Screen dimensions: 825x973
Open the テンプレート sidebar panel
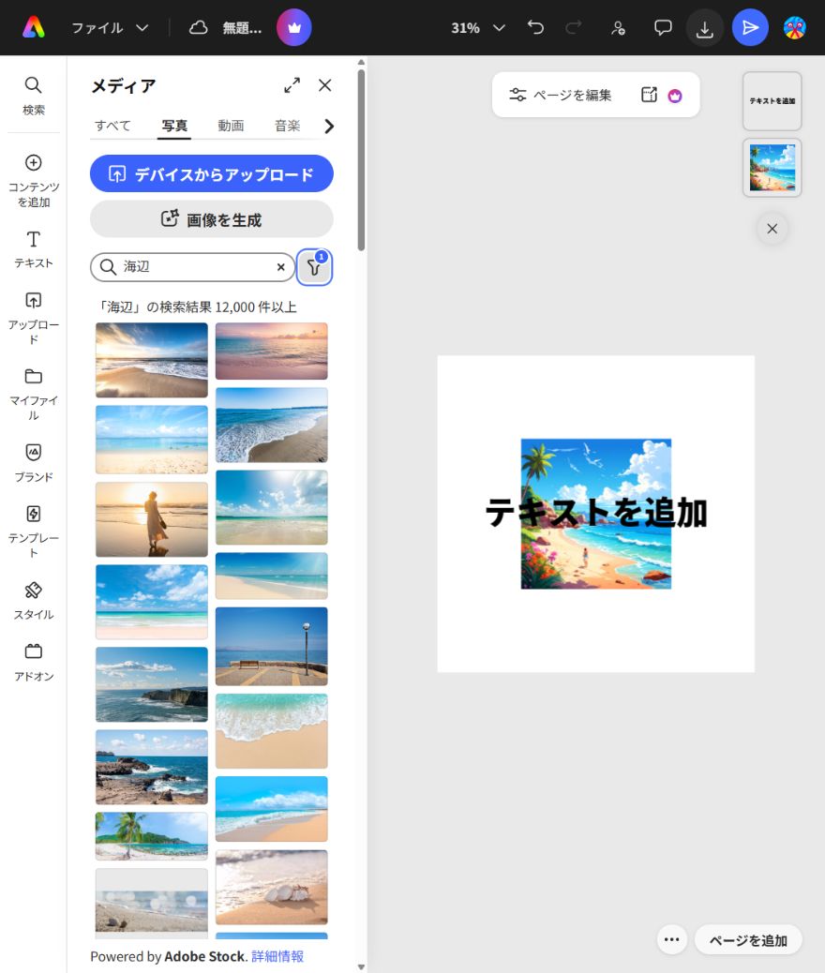point(34,531)
